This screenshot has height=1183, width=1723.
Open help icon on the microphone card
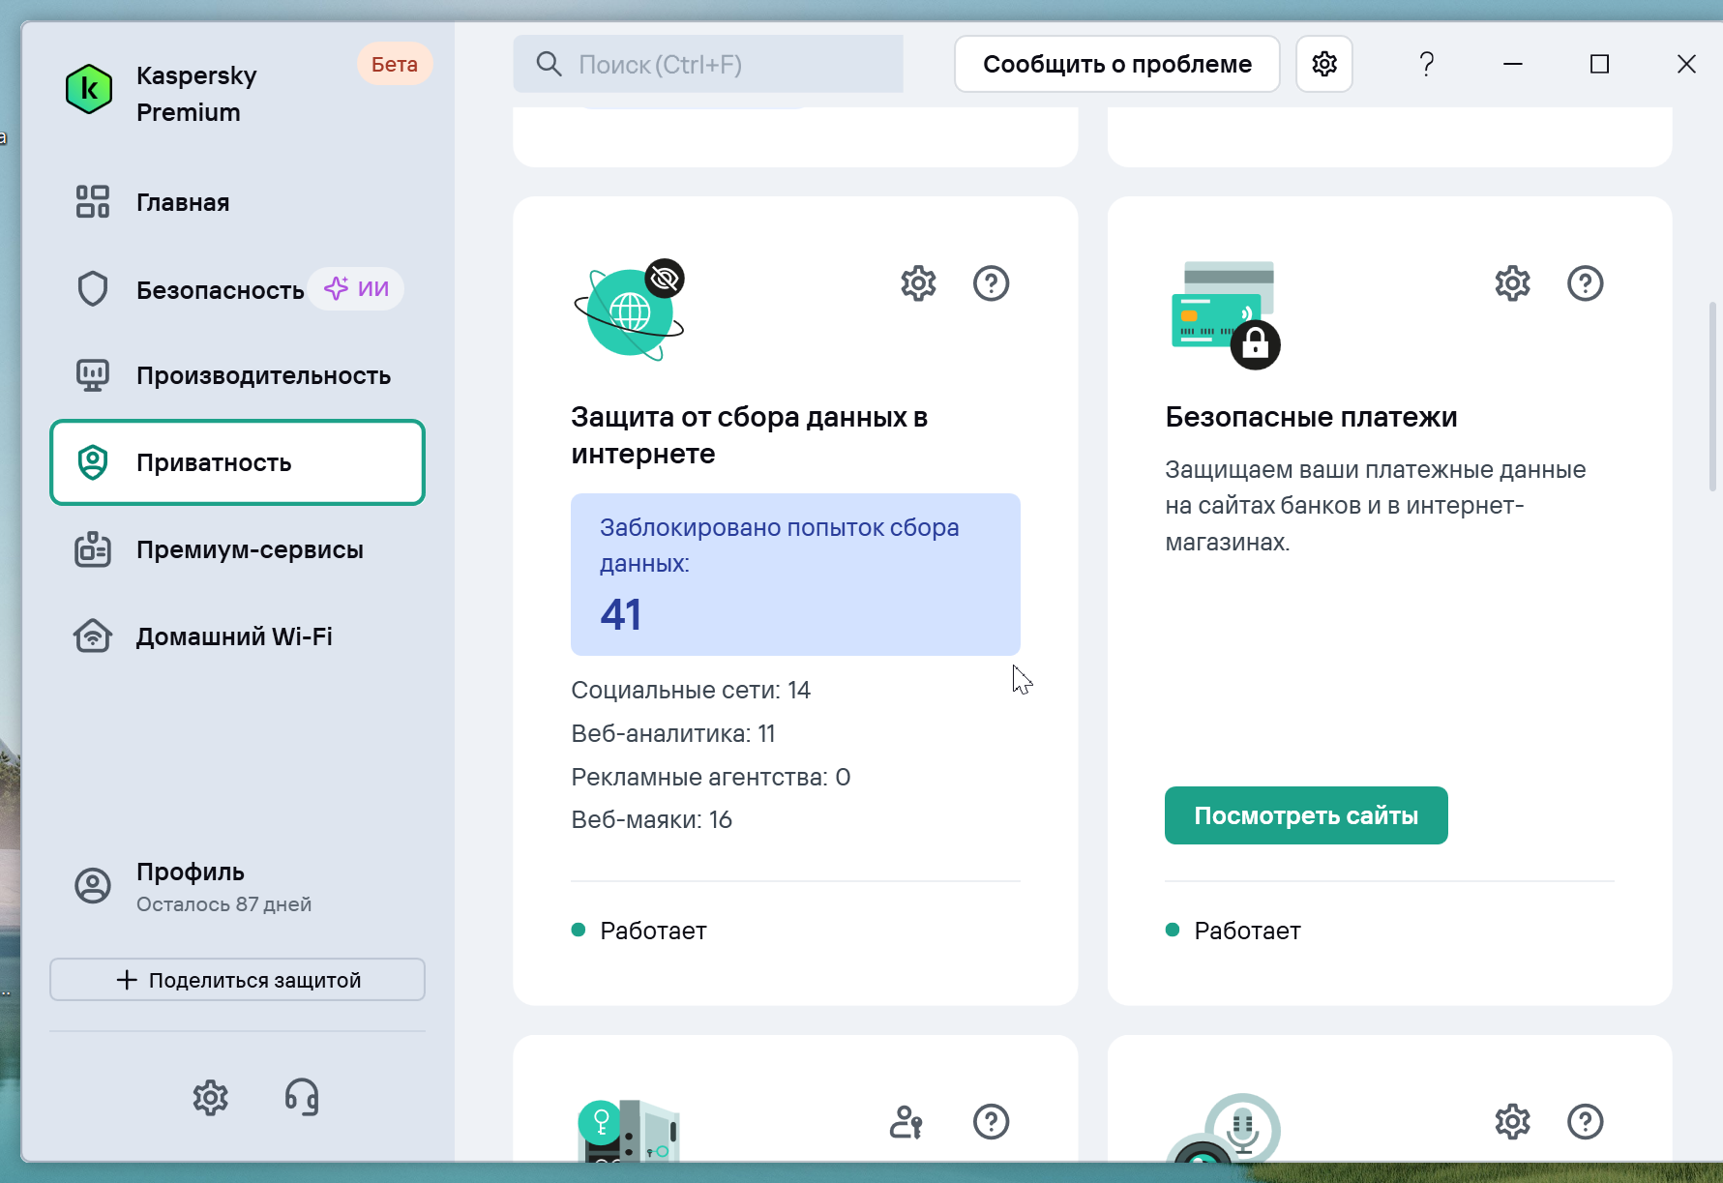pyautogui.click(x=1585, y=1122)
